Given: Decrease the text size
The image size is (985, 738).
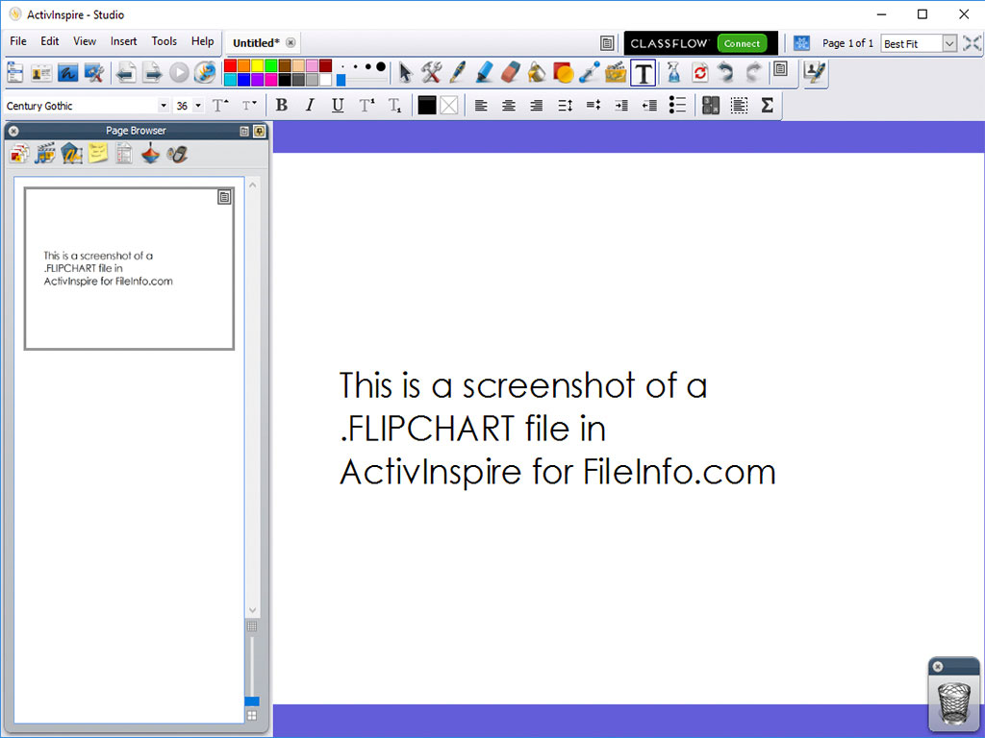Looking at the screenshot, I should pyautogui.click(x=249, y=106).
